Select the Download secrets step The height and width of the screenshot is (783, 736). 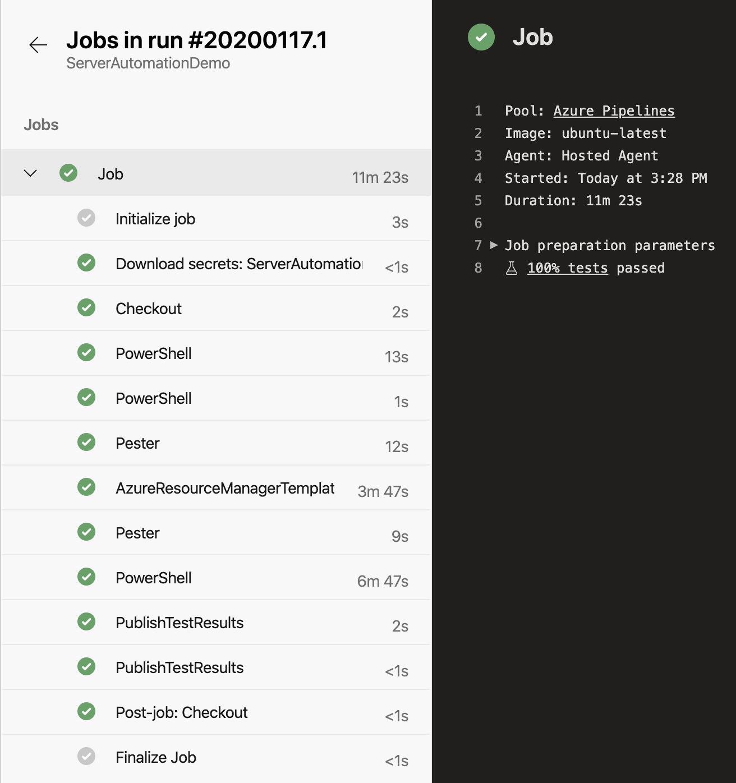tap(239, 264)
